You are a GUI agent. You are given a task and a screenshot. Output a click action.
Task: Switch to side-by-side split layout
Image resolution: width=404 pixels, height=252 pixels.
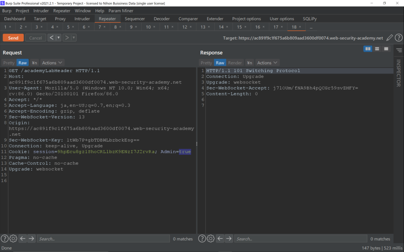click(x=368, y=49)
